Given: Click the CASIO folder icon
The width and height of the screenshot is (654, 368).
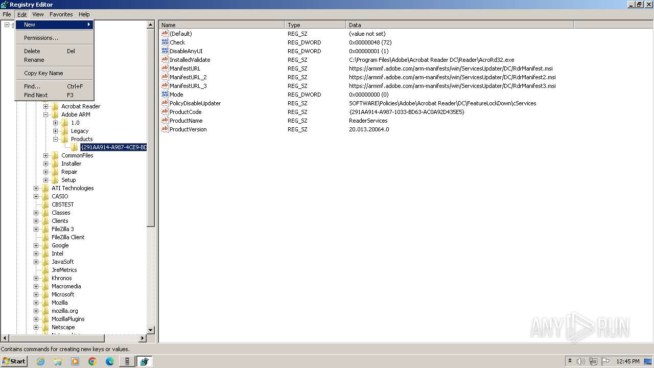Looking at the screenshot, I should tap(45, 196).
